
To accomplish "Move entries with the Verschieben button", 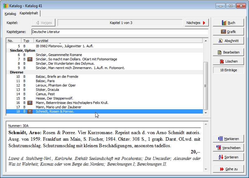I will click(228, 148).
